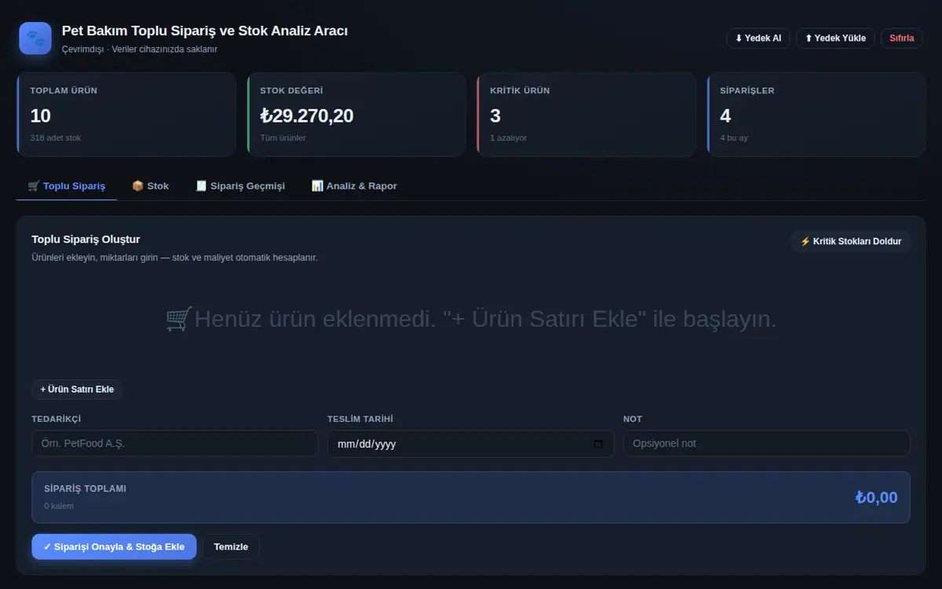Image resolution: width=942 pixels, height=589 pixels.
Task: Open the Stok tab
Action: pyautogui.click(x=150, y=186)
